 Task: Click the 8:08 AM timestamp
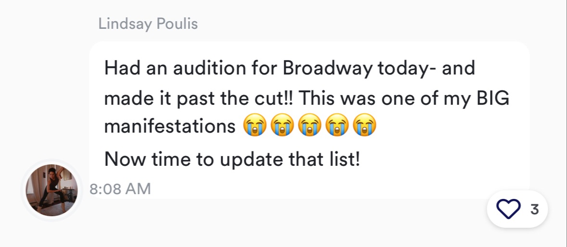[x=120, y=189]
